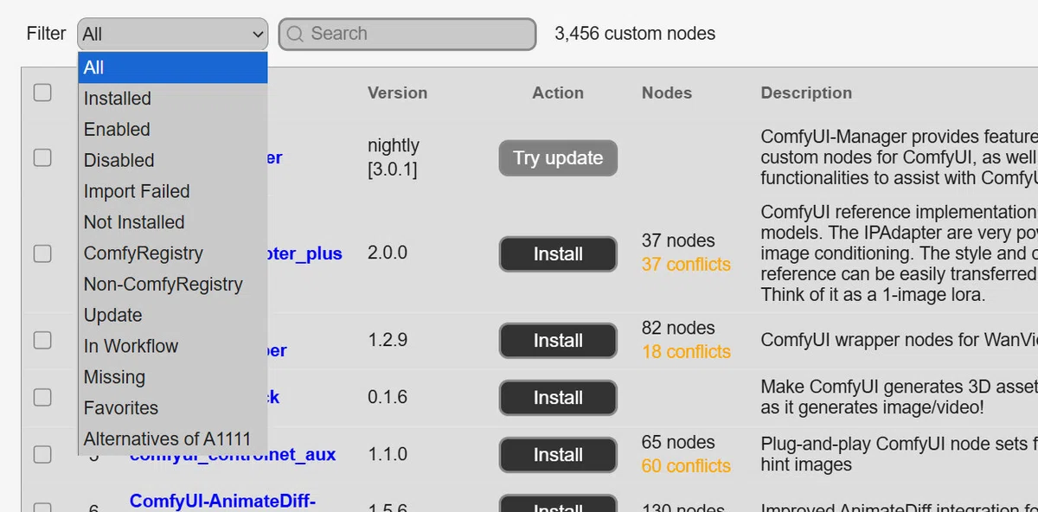Click the 82 nodes count

[678, 328]
